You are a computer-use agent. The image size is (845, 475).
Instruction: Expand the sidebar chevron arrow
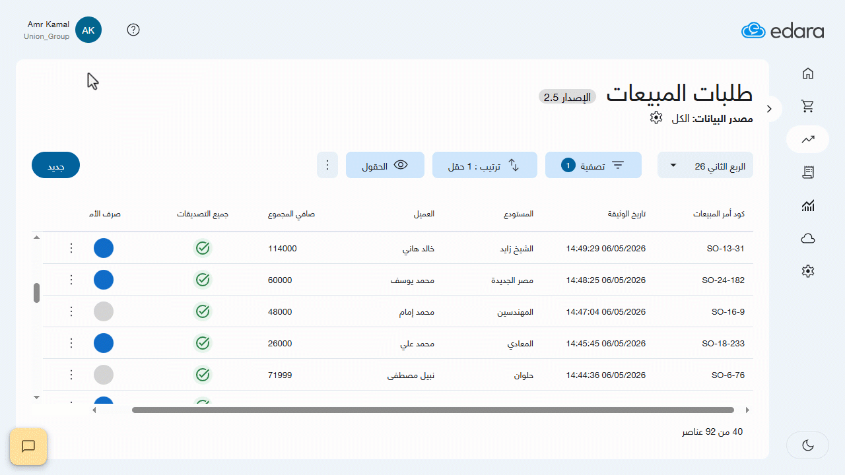coord(769,109)
